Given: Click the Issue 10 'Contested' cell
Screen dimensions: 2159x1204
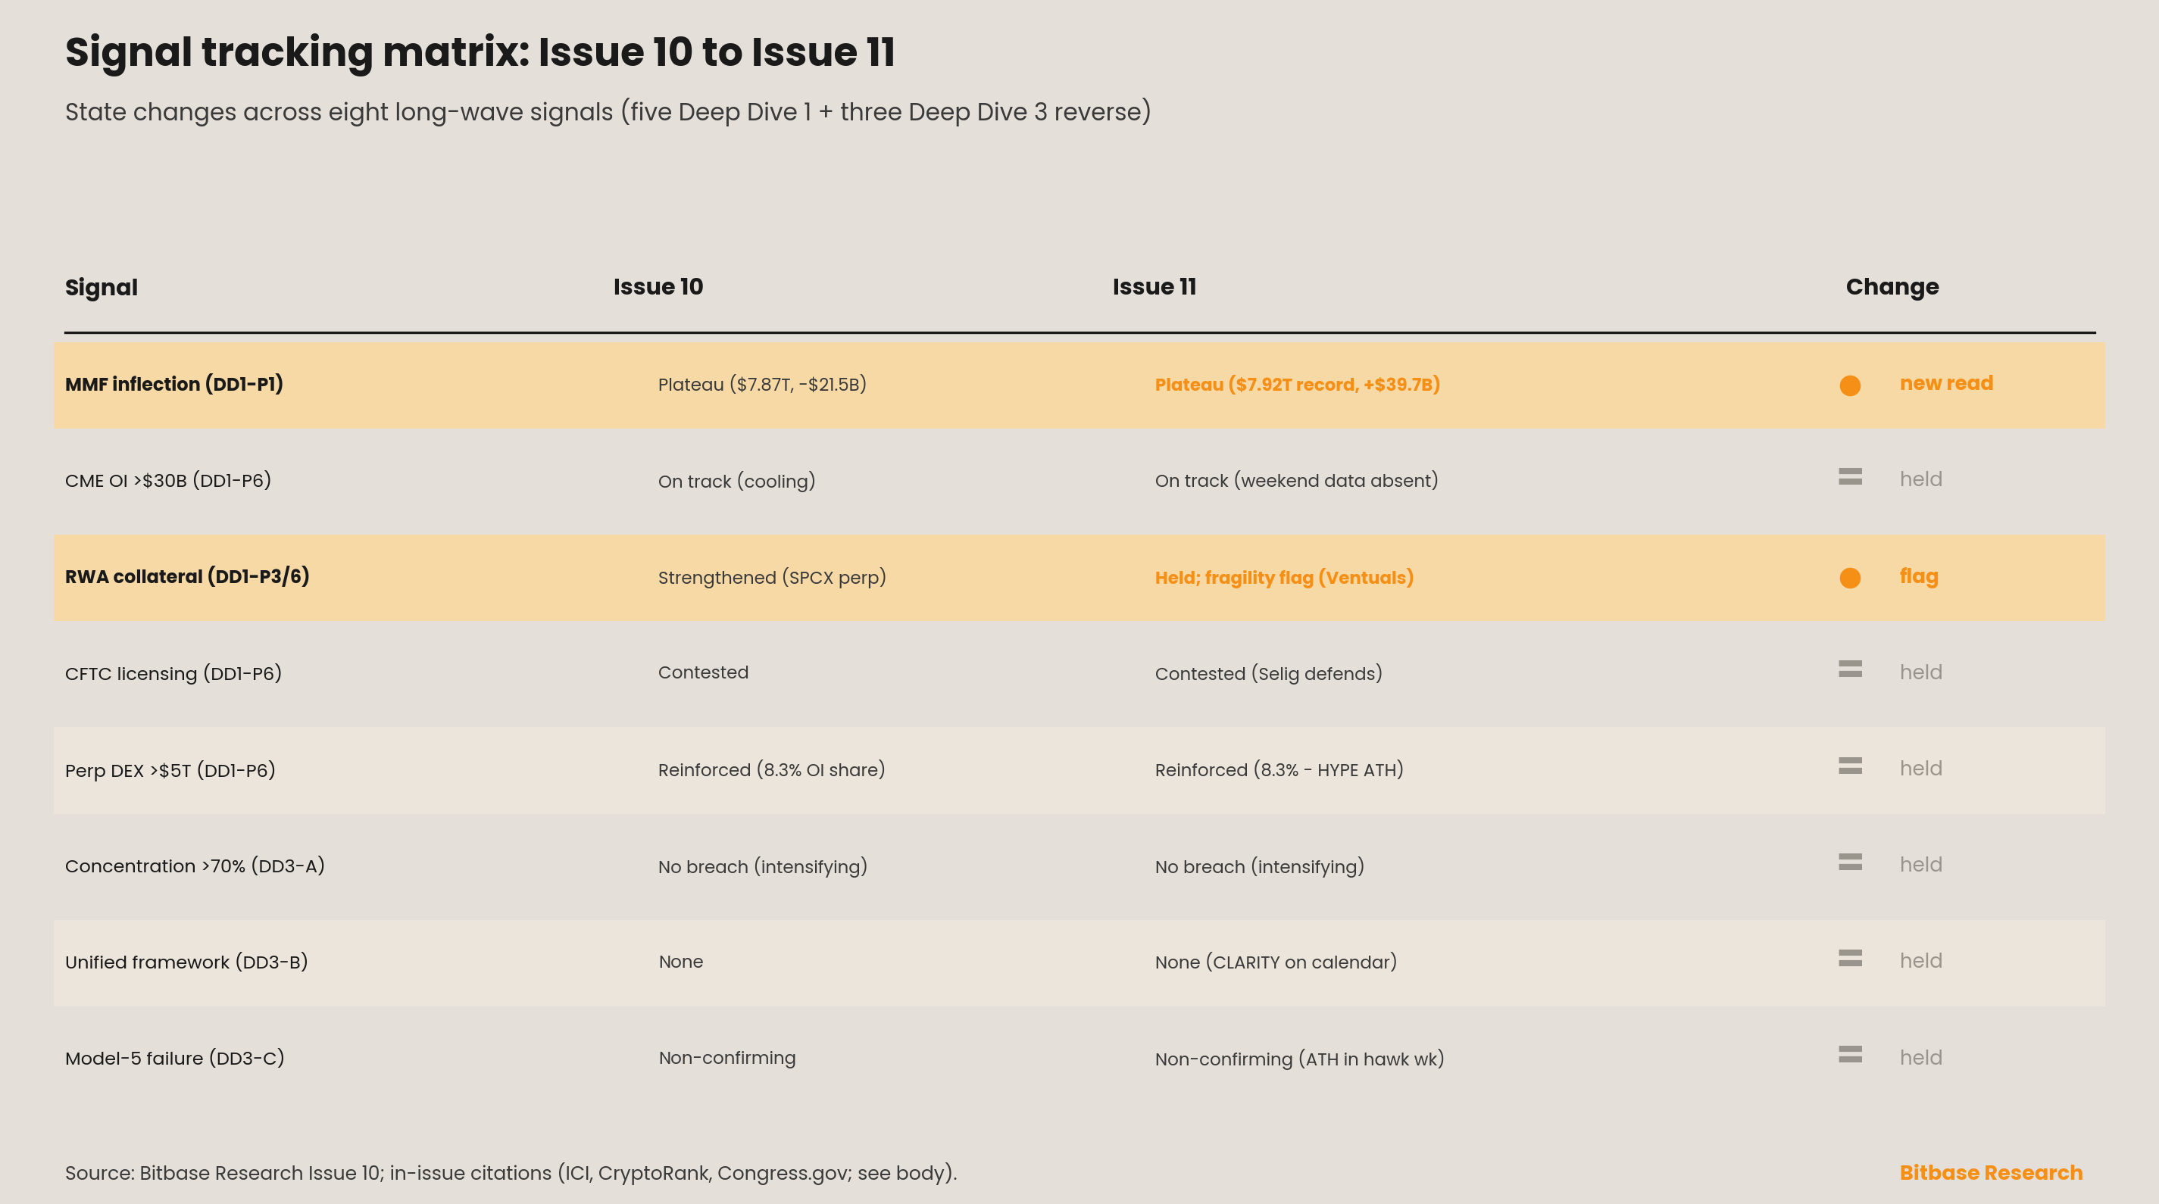Looking at the screenshot, I should 703,672.
